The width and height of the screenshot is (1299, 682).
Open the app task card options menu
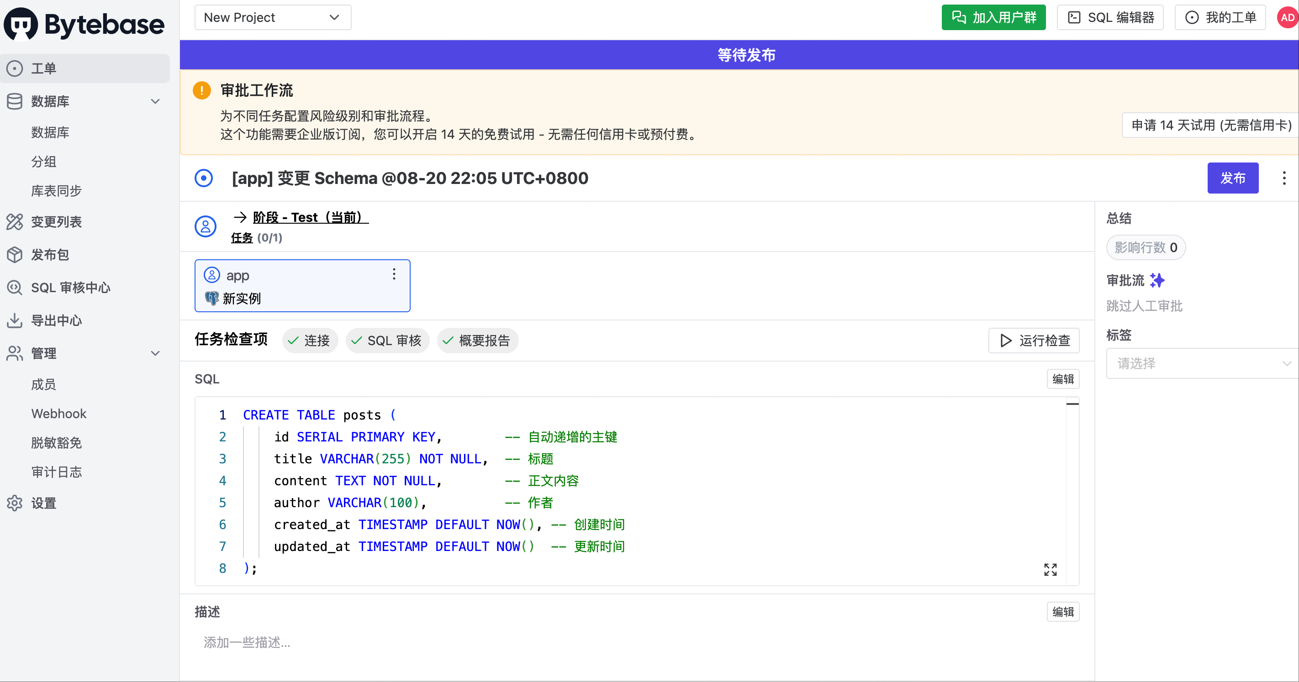[394, 274]
